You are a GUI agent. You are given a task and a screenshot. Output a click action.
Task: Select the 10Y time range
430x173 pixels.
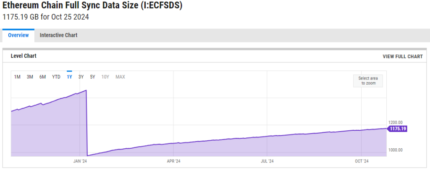pyautogui.click(x=105, y=77)
